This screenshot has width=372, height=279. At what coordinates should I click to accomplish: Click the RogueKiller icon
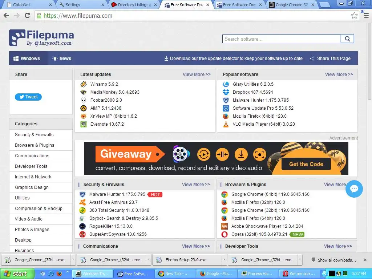[x=82, y=226]
